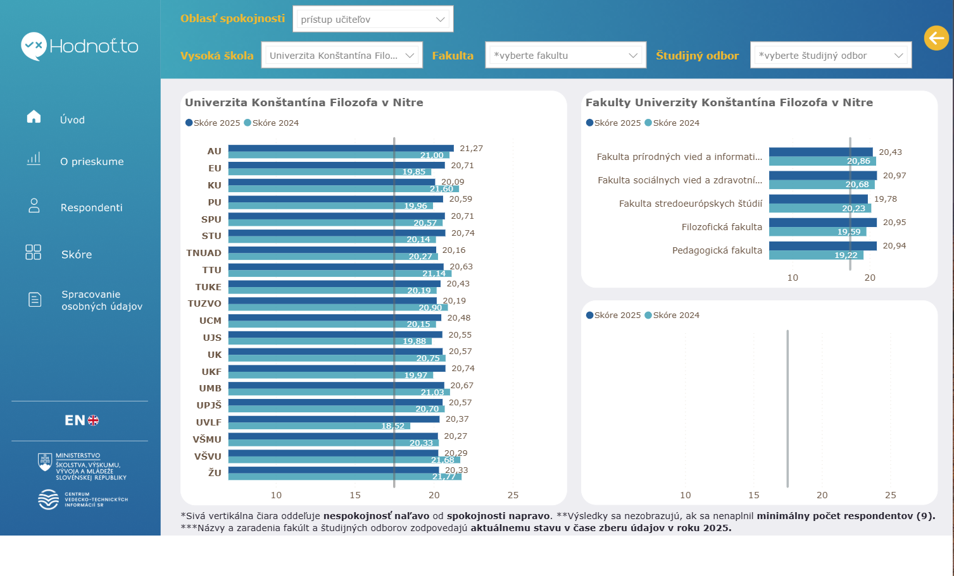The width and height of the screenshot is (954, 576).
Task: Click the UK flag icon
Action: [93, 420]
